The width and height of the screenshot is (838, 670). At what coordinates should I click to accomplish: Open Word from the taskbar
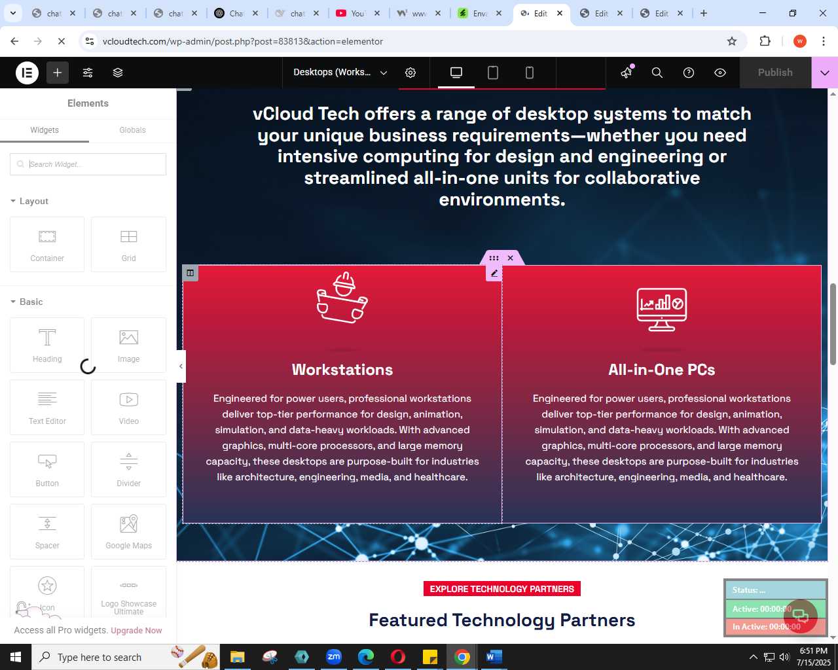pos(494,657)
